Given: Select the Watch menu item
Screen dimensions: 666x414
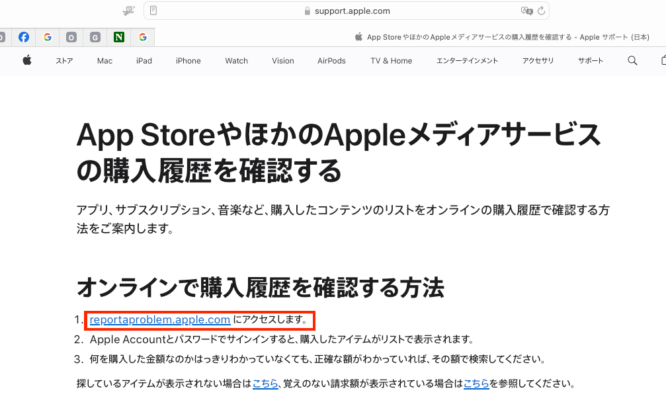Looking at the screenshot, I should click(x=236, y=60).
